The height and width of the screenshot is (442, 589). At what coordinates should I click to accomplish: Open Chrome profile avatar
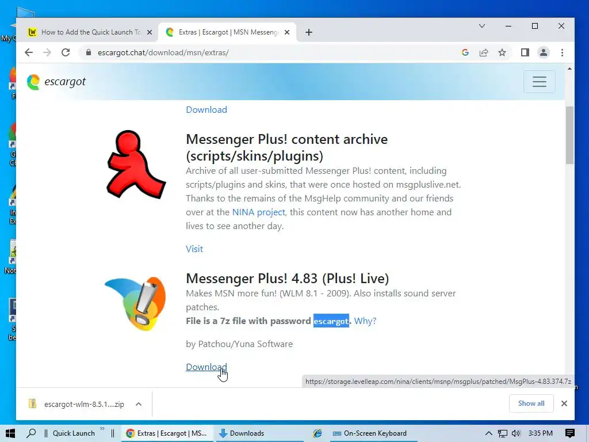point(544,52)
